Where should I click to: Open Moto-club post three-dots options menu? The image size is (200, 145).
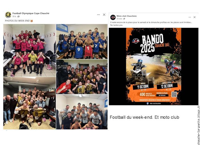190,17
